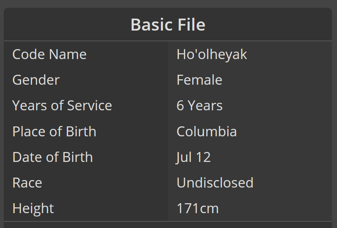Click the word Date in Date of Birth
This screenshot has width=337, height=228.
(x=26, y=157)
